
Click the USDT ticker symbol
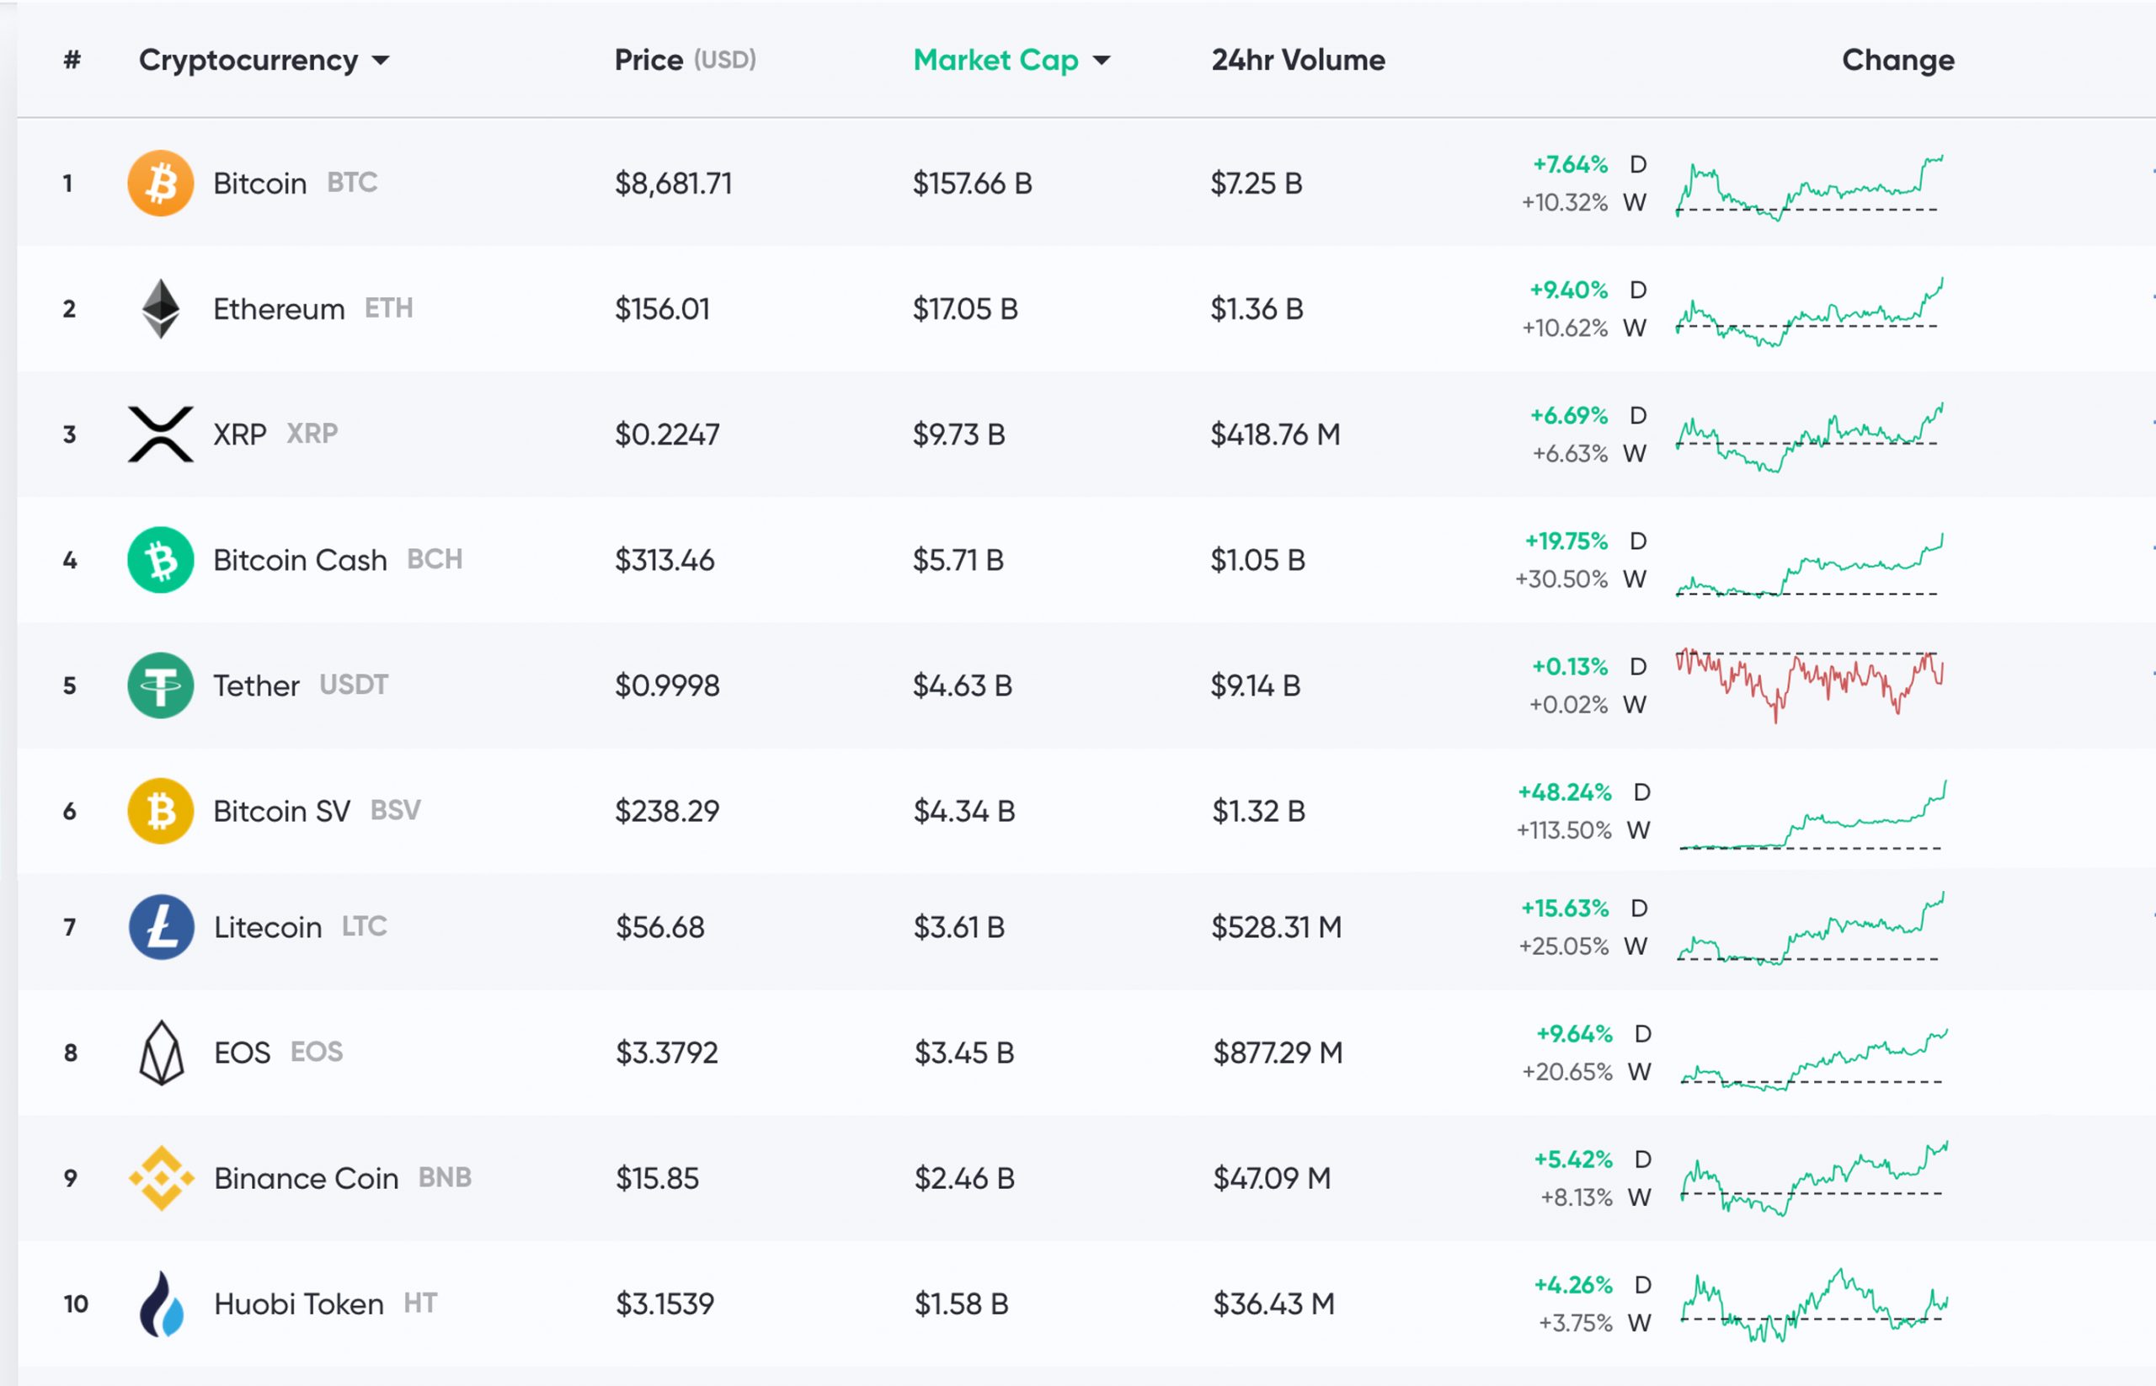pos(354,685)
